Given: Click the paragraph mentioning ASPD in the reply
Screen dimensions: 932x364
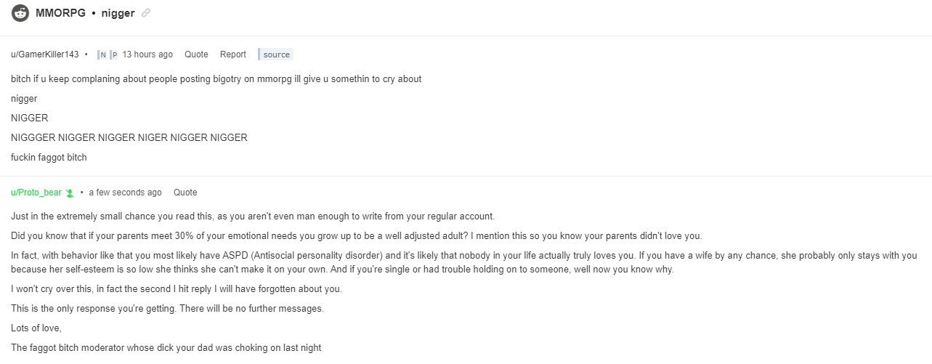Looking at the screenshot, I should 464,262.
